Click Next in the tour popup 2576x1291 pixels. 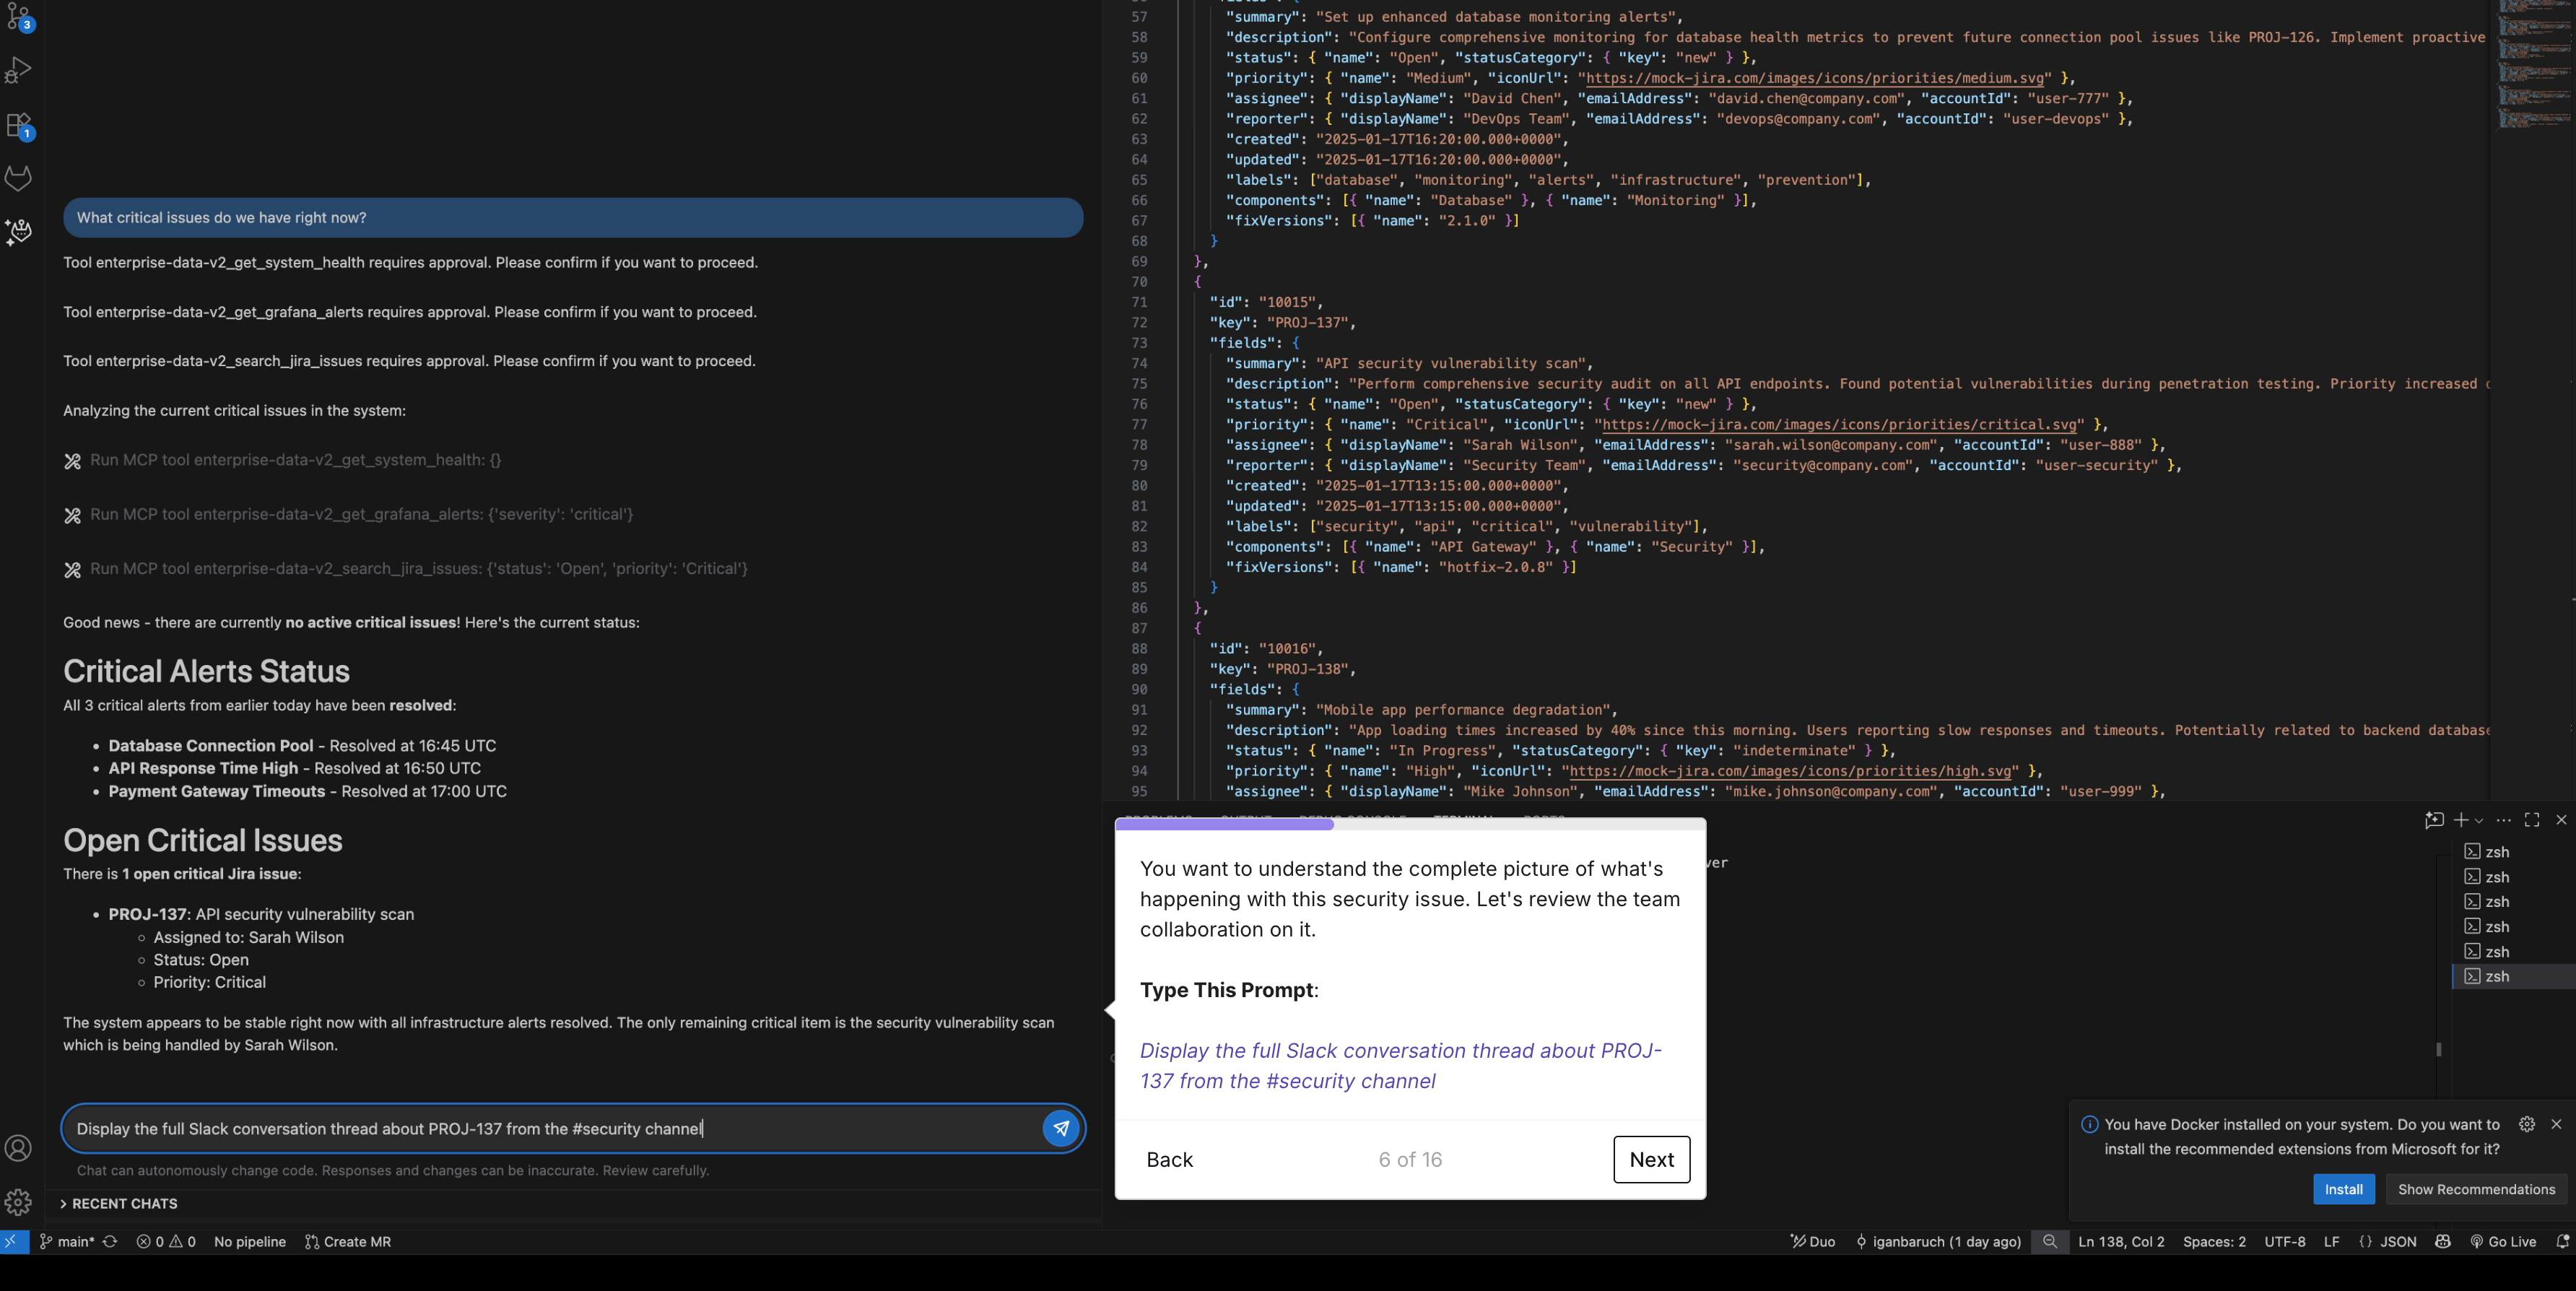coord(1651,1159)
